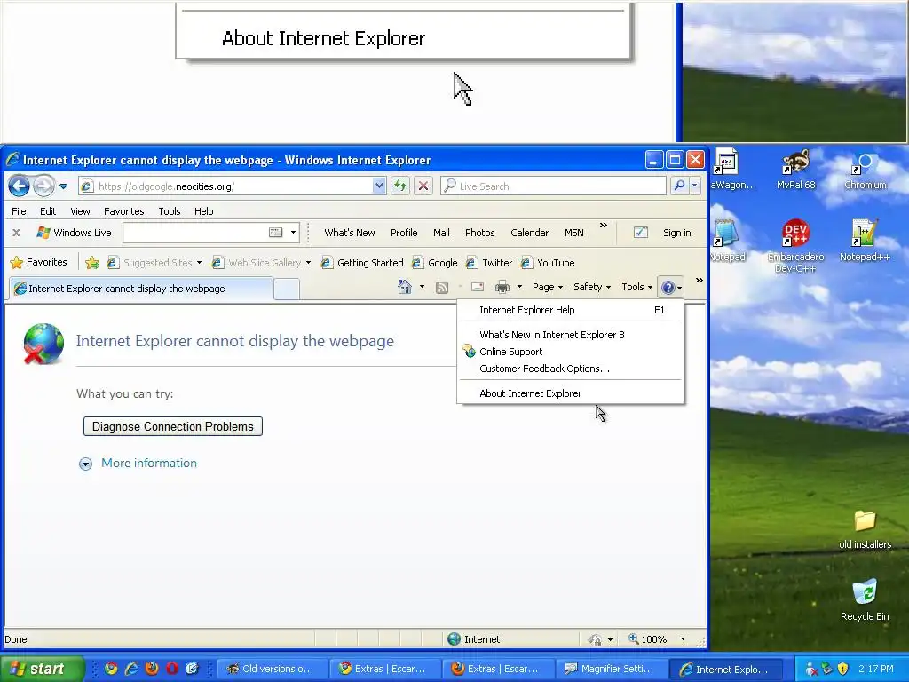Image resolution: width=909 pixels, height=682 pixels.
Task: Go back with the Back arrow button
Action: pos(20,186)
